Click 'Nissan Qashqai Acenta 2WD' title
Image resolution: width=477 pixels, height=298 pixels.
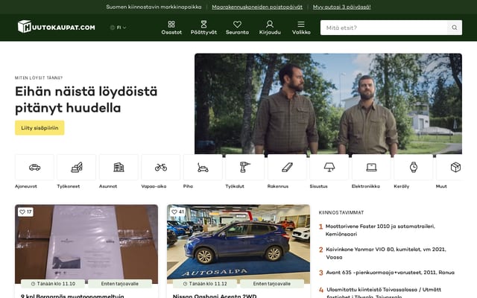(215, 296)
